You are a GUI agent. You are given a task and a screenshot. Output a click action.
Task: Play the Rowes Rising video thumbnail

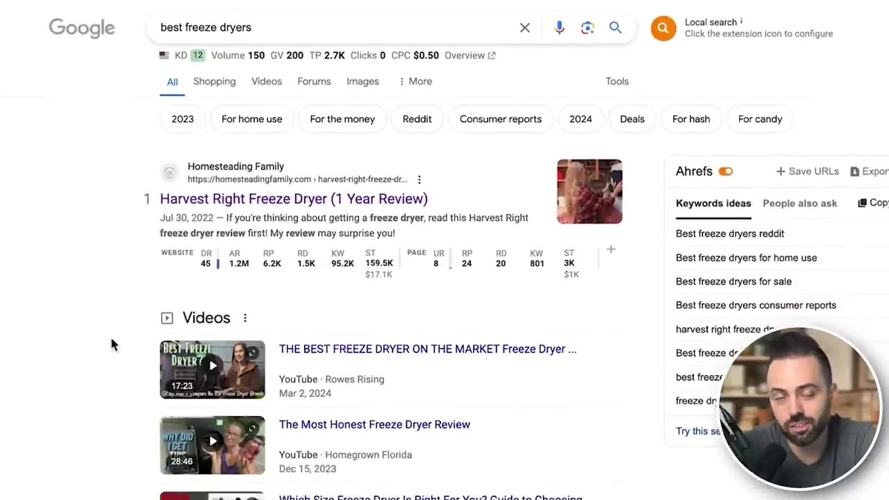[x=213, y=369]
